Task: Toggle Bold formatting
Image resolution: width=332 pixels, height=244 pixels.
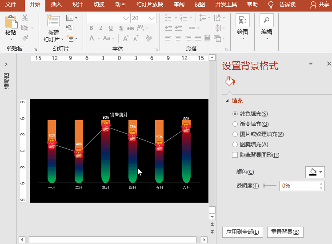Action: coord(91,28)
